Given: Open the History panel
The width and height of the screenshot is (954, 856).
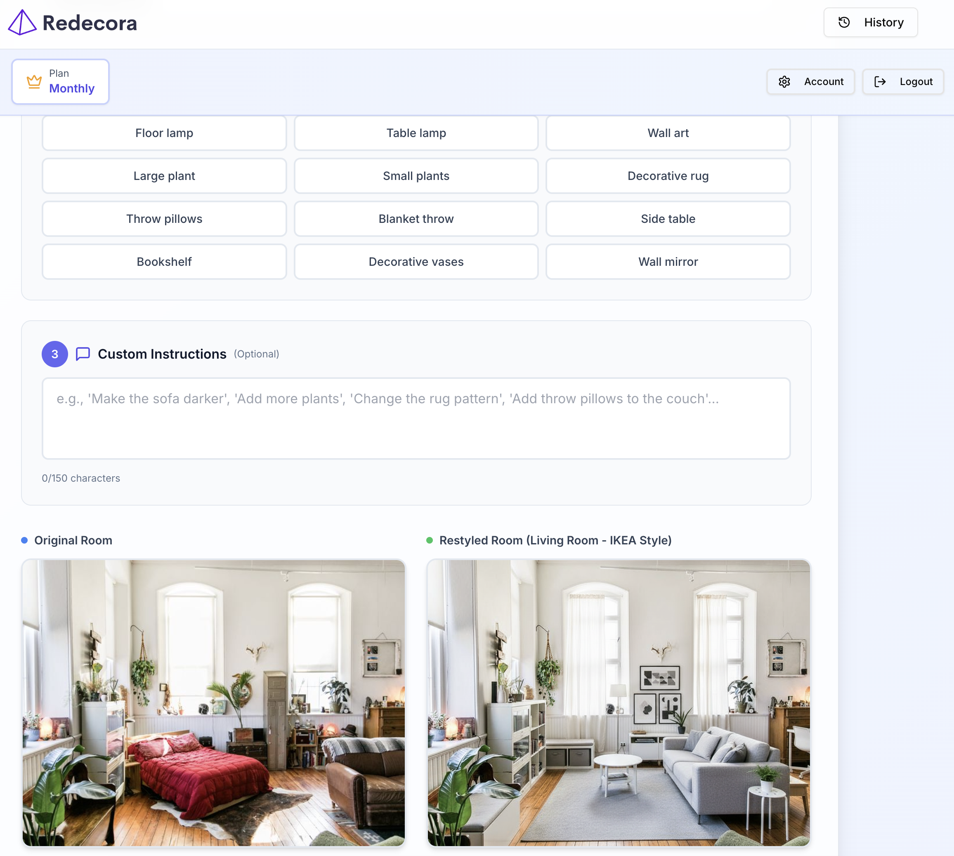Looking at the screenshot, I should point(870,23).
